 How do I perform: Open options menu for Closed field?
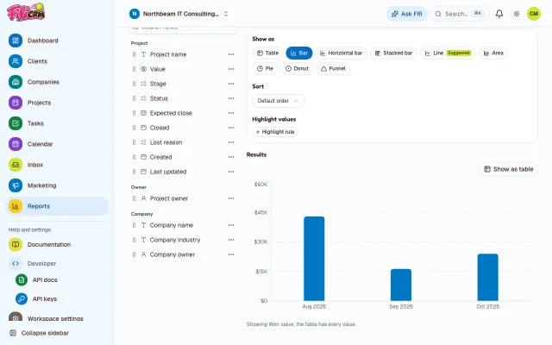coord(231,128)
